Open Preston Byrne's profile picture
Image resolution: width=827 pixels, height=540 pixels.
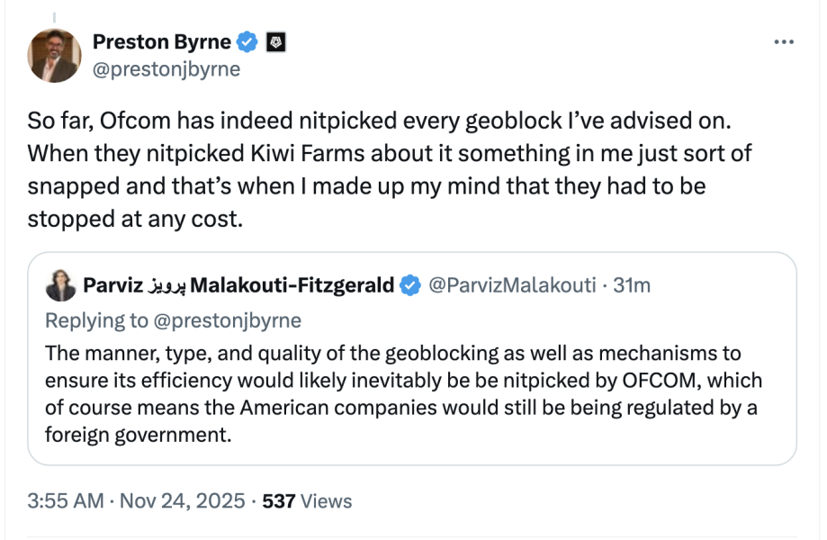pyautogui.click(x=54, y=56)
